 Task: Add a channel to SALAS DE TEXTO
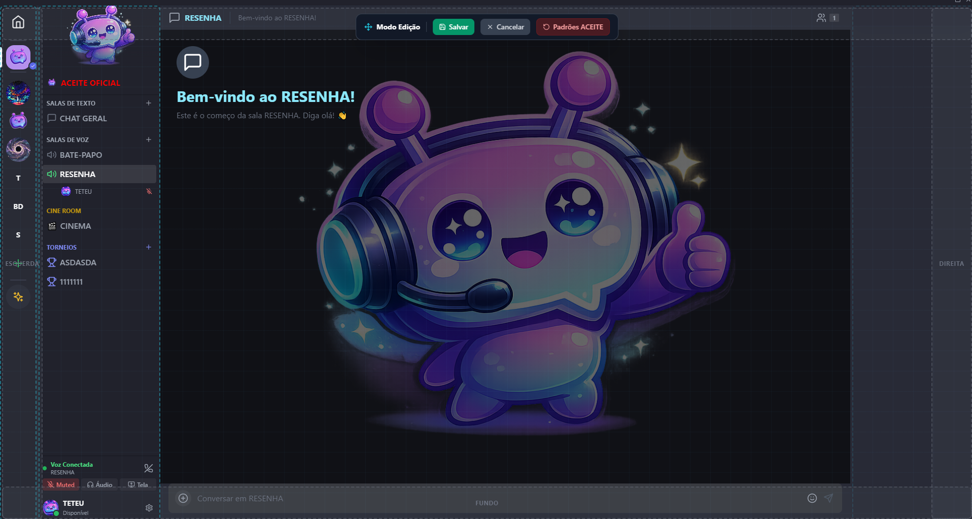pyautogui.click(x=149, y=103)
